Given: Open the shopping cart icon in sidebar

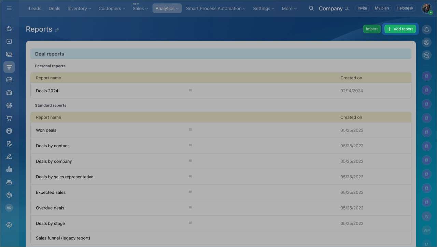Looking at the screenshot, I should click(9, 118).
